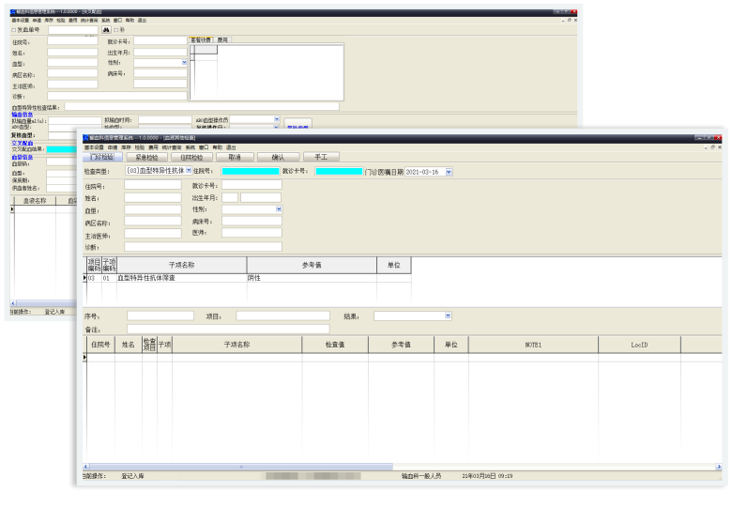Open 统计查询 menu in front window
The width and height of the screenshot is (732, 508).
coord(172,147)
